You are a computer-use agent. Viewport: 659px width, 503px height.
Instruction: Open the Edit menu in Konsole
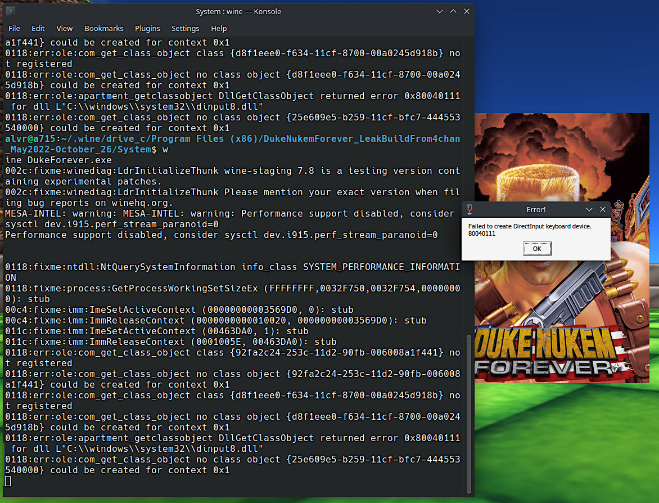tap(38, 28)
